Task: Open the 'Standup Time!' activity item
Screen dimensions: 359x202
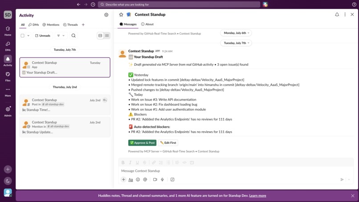Action: pos(65,105)
